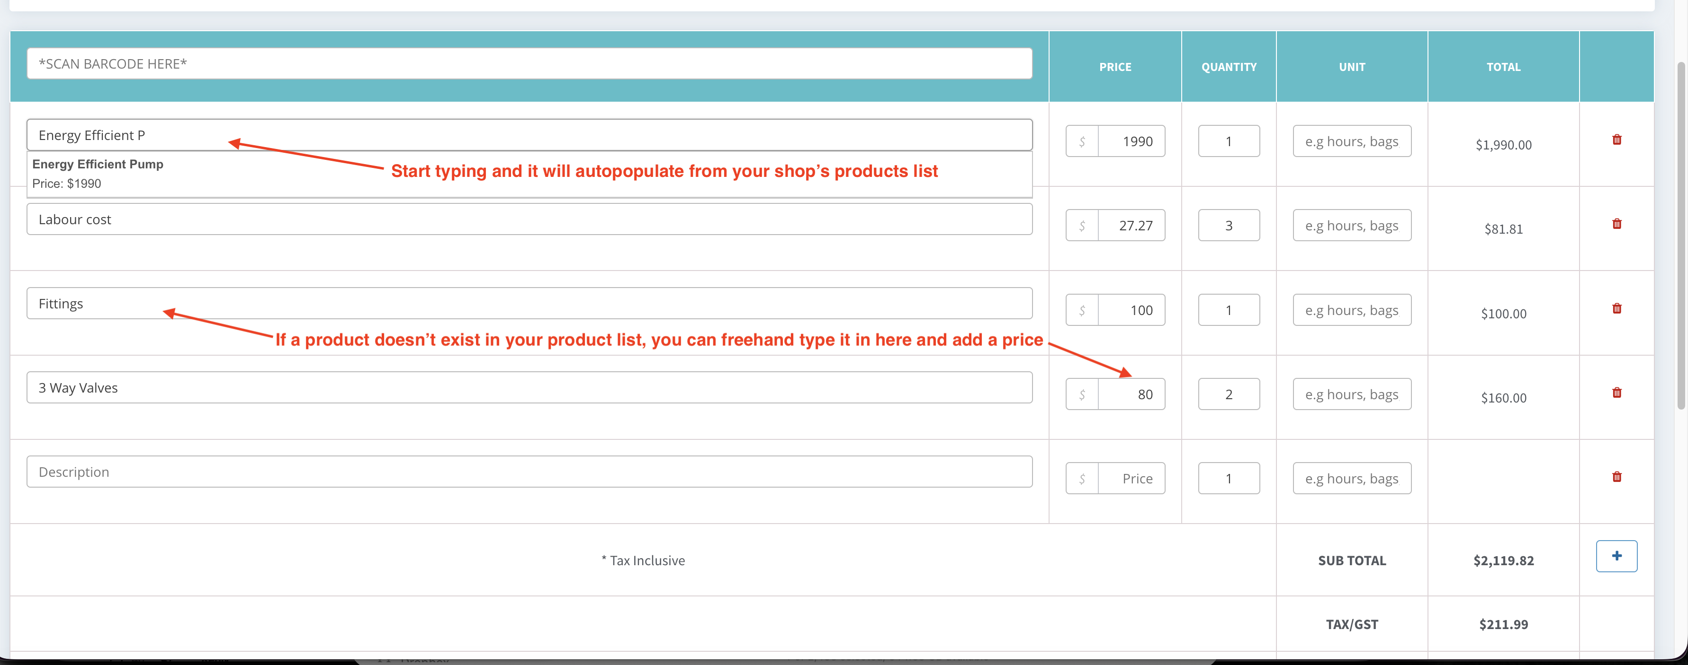Edit the 1990 price field
Screen dimensions: 1688x665
point(1131,141)
